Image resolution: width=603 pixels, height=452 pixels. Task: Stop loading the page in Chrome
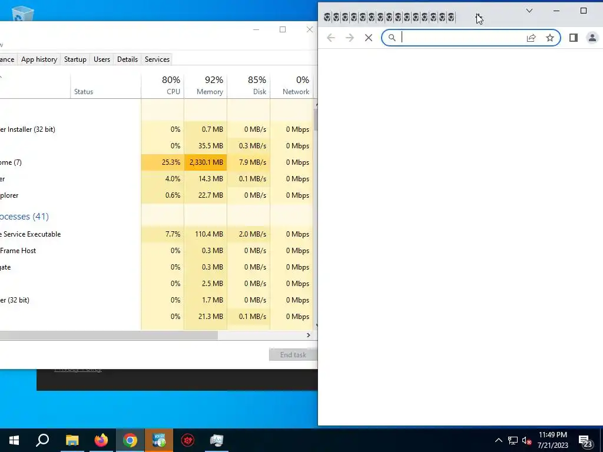369,38
